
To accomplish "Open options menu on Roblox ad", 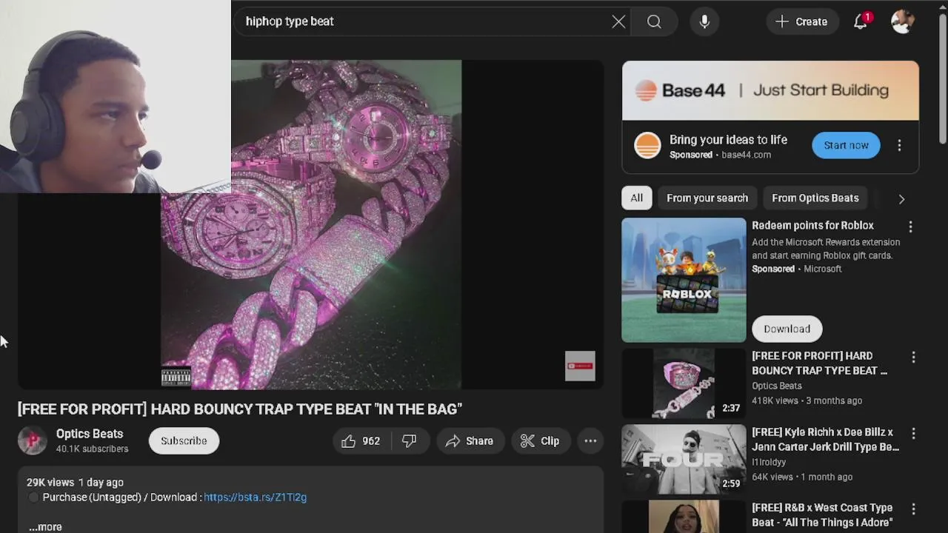I will [x=910, y=227].
